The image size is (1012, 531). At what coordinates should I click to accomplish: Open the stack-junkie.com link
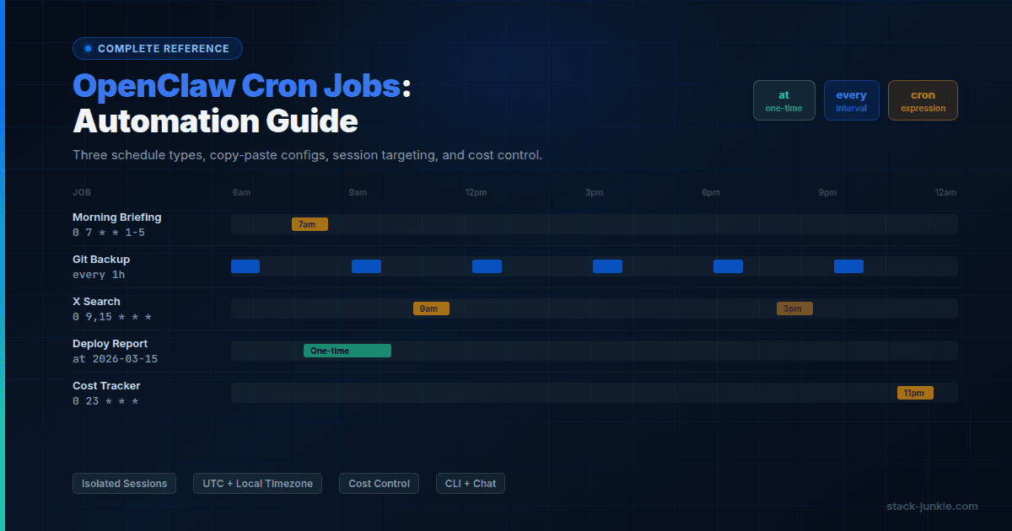pos(932,507)
